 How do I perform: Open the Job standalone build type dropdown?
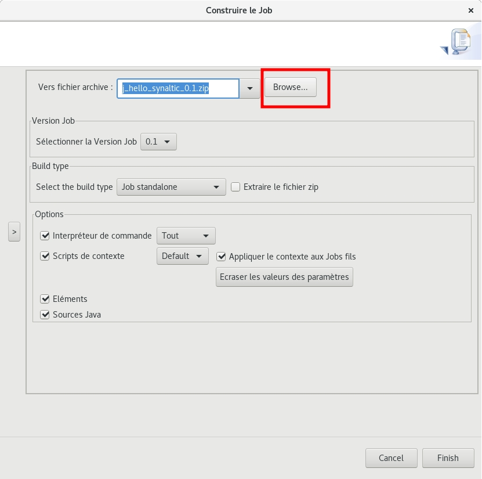[x=171, y=187]
